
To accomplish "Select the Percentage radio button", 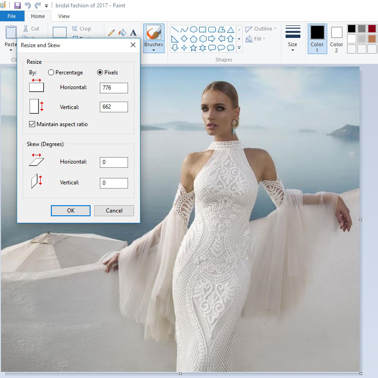I will (x=51, y=73).
